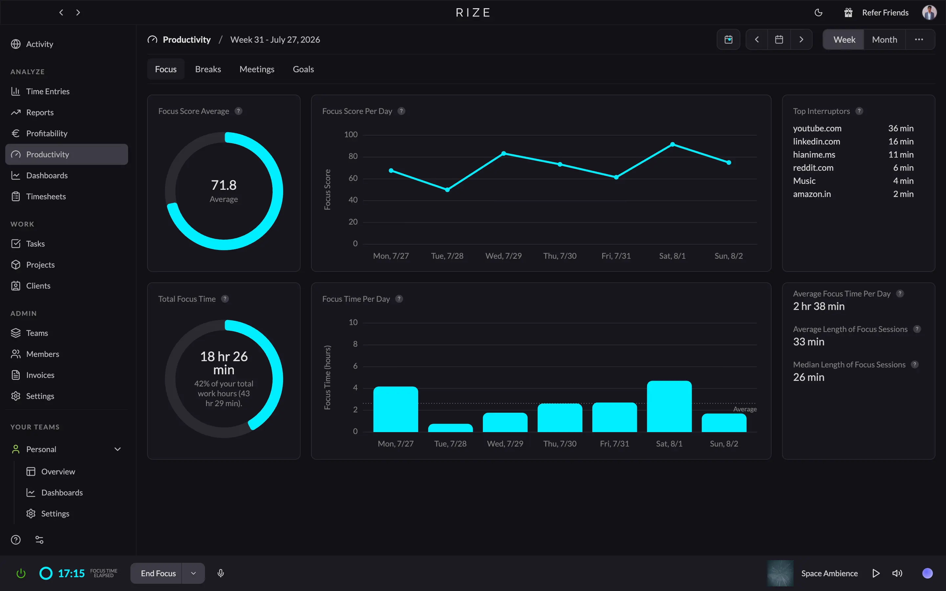Show help for Top Interruptors

[859, 111]
